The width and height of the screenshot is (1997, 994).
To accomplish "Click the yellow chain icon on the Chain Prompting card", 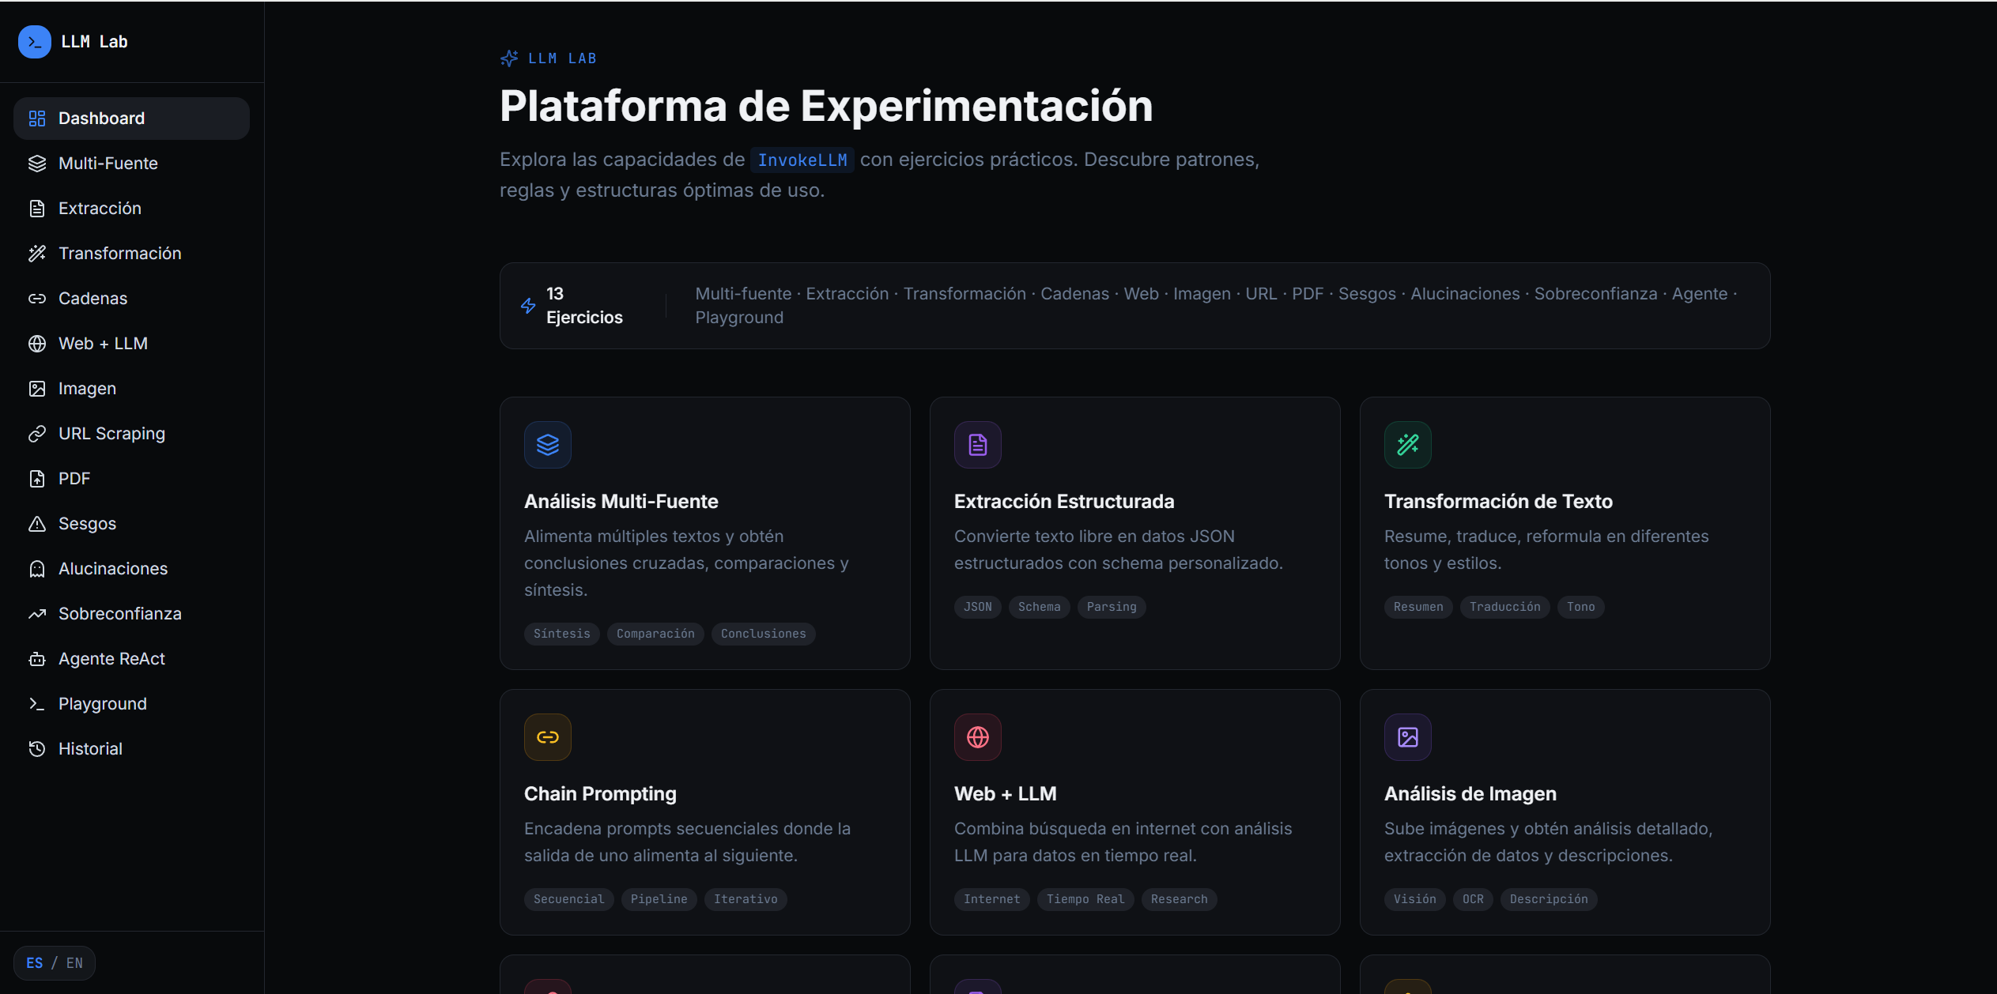I will (x=548, y=737).
